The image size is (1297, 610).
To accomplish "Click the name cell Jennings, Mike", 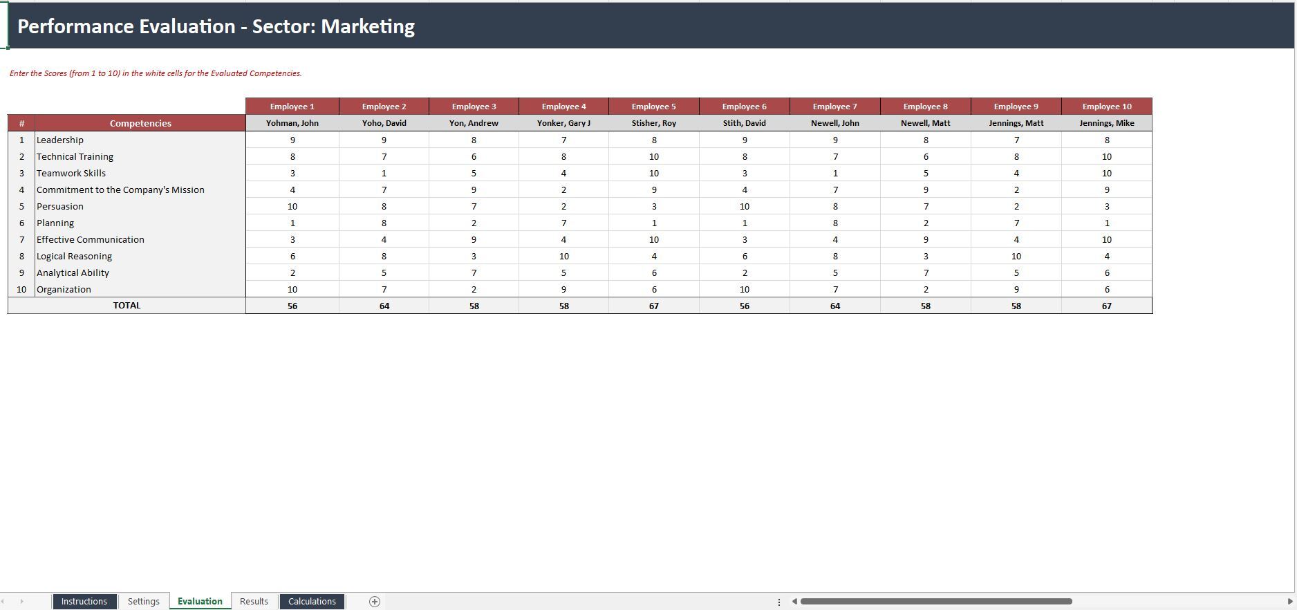I will [x=1107, y=123].
